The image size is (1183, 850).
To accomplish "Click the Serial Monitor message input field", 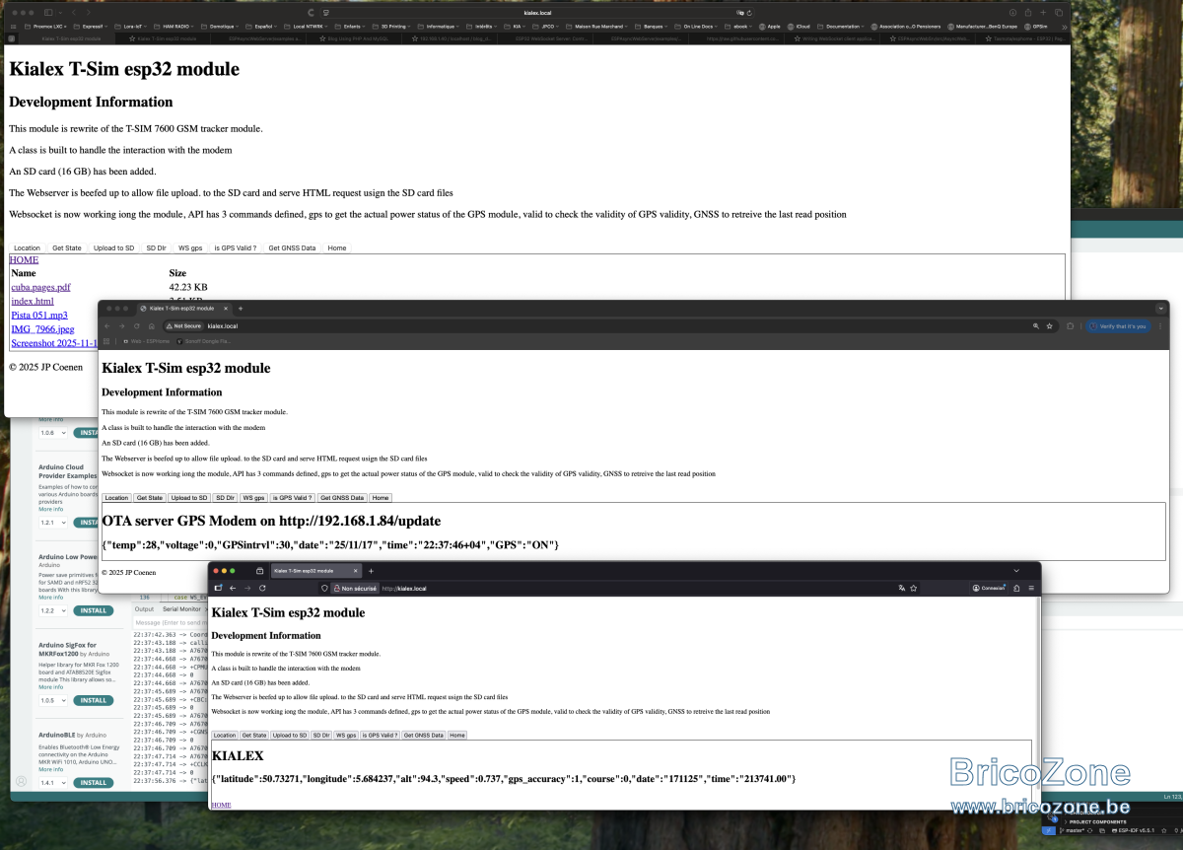I will (170, 623).
